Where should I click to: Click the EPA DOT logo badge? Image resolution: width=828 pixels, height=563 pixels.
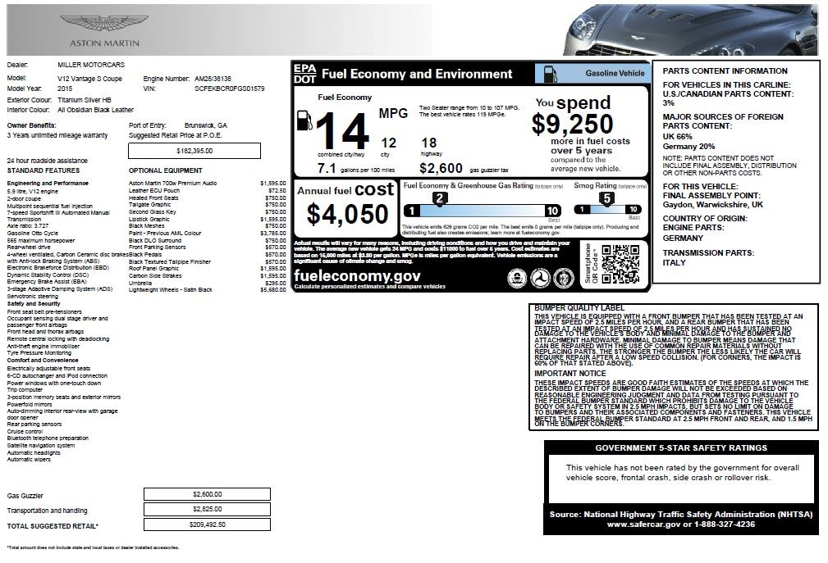[x=304, y=74]
